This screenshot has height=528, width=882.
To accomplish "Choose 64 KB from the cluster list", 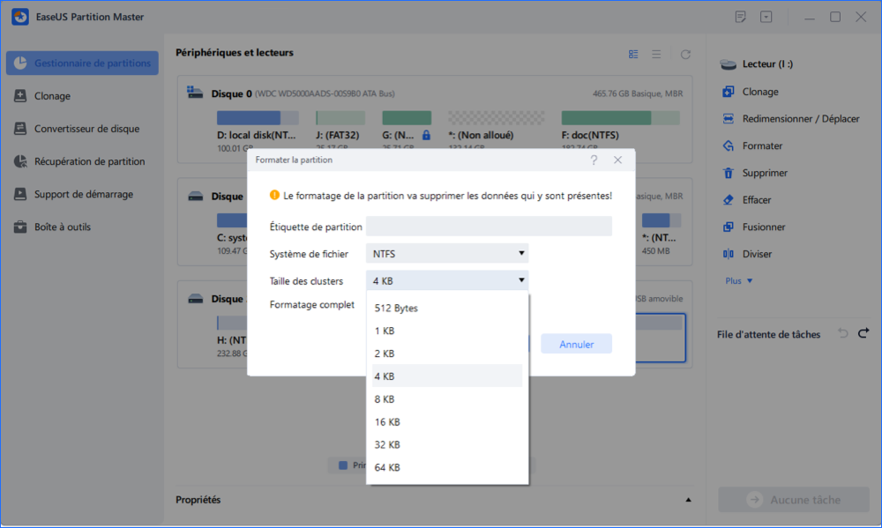I will click(386, 467).
